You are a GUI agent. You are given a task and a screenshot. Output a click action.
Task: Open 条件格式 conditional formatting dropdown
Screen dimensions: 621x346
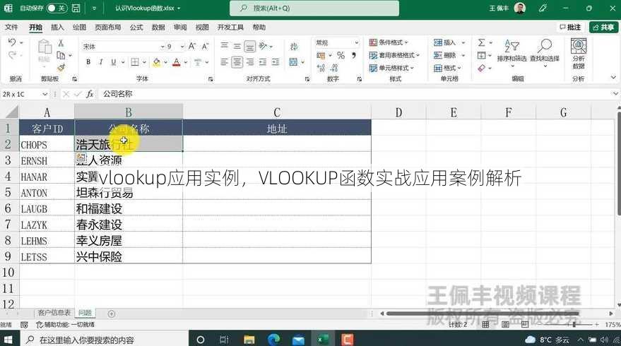pos(389,42)
